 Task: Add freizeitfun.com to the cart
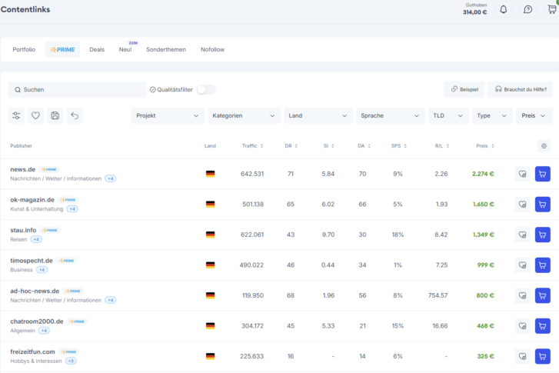(542, 356)
